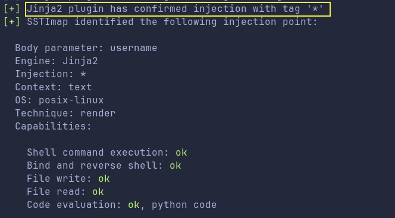Click the 'Context: text' line
395x218 pixels.
coord(54,87)
